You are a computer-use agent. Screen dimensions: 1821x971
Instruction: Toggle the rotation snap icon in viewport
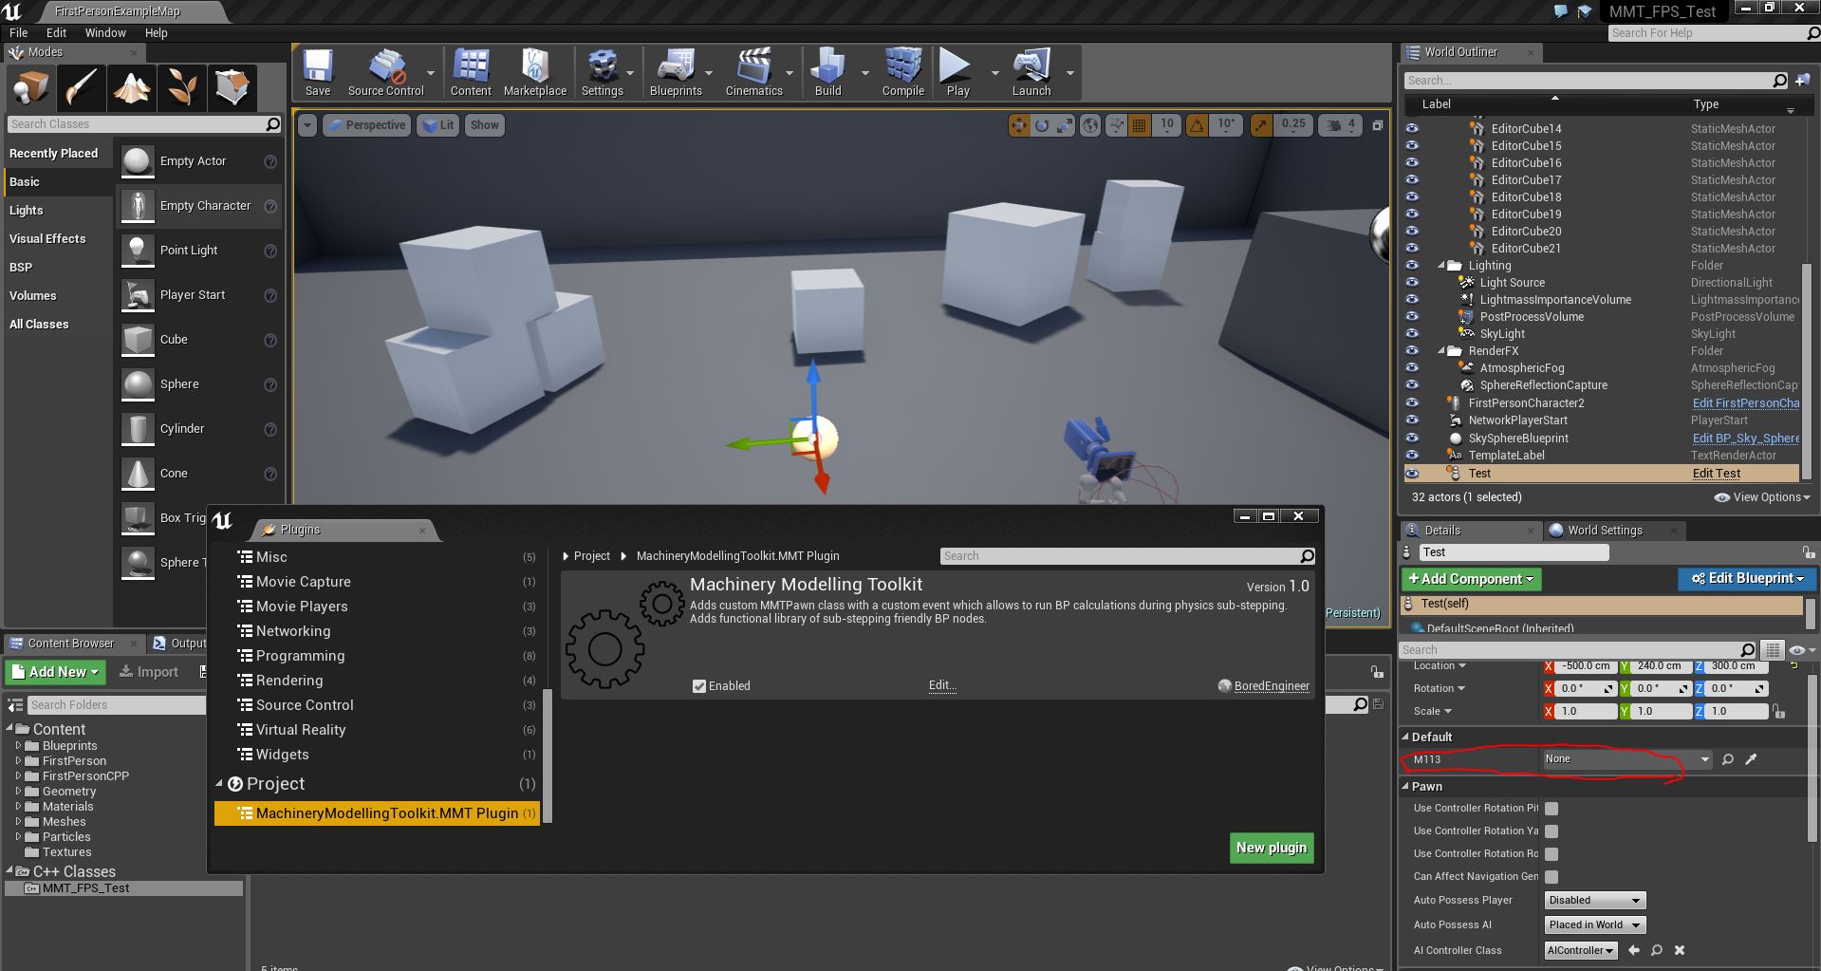[x=1198, y=125]
